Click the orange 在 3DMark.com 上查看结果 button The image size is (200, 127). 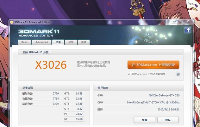(153, 65)
